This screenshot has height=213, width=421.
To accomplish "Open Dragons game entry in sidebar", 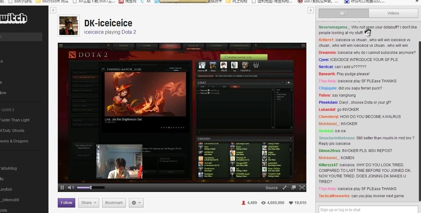I will [x=14, y=141].
